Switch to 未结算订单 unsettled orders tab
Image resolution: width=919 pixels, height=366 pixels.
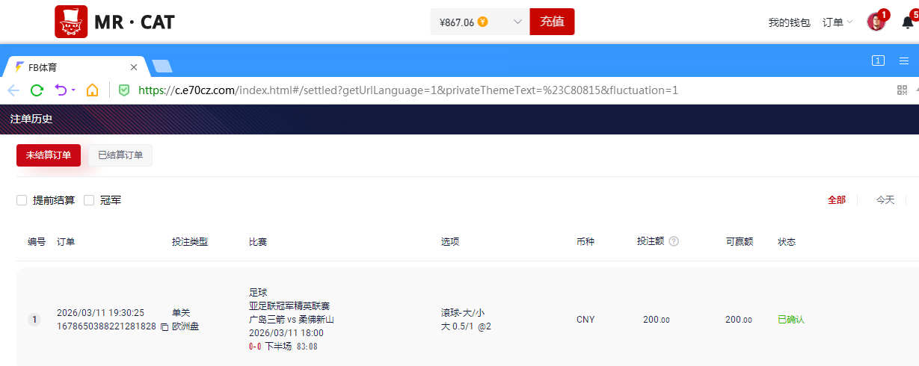coord(49,155)
